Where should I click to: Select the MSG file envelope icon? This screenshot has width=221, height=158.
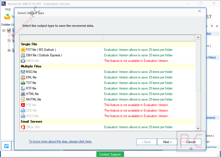[23, 72]
